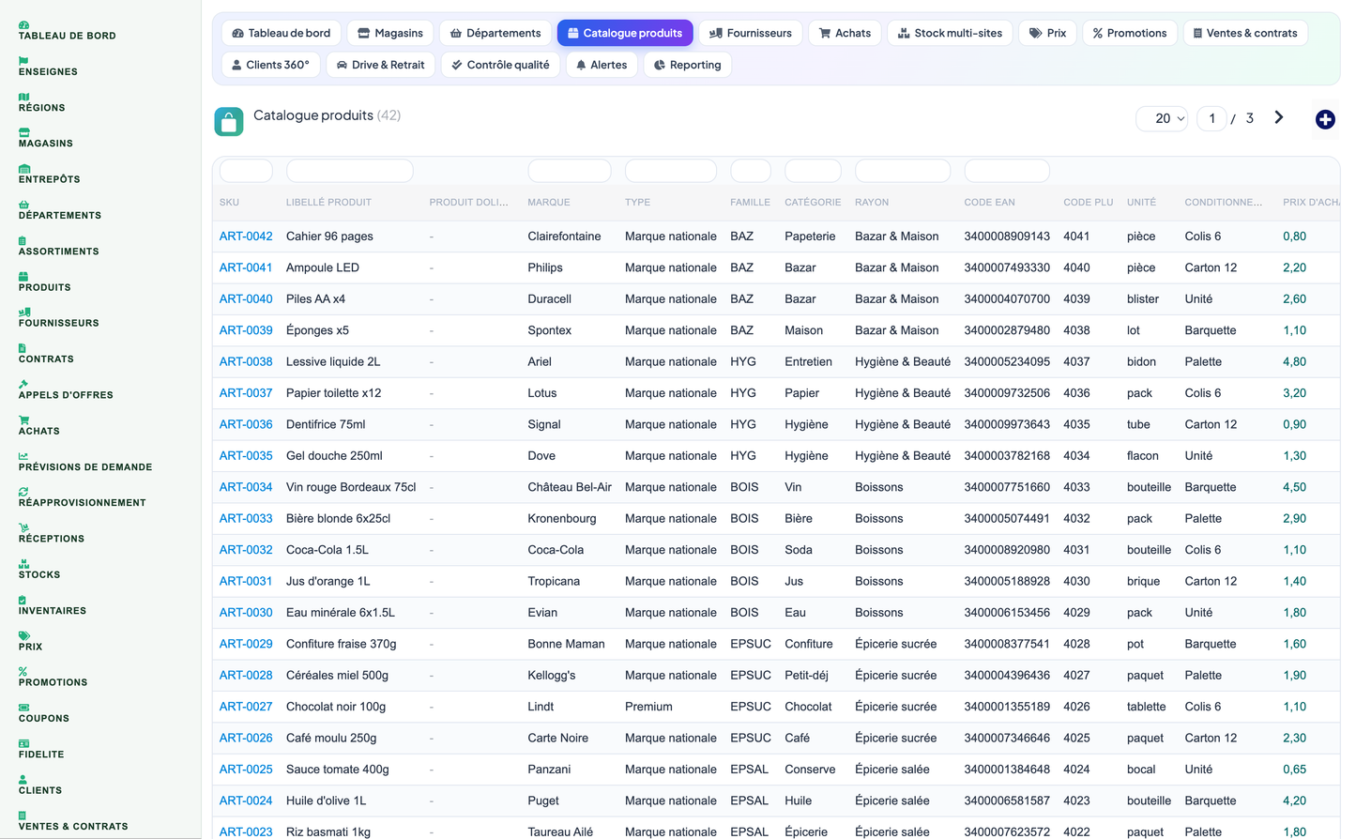Click price 4,80 for Lessive liquide
1356x839 pixels.
[1294, 361]
